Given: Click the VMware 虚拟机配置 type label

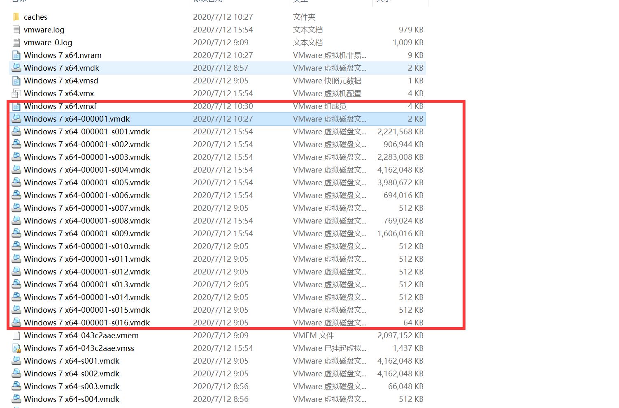Looking at the screenshot, I should click(327, 93).
